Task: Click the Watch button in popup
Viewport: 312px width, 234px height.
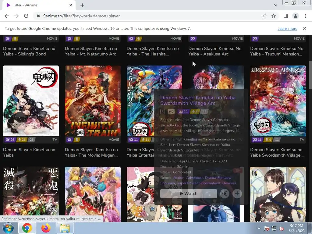Action: [x=188, y=193]
